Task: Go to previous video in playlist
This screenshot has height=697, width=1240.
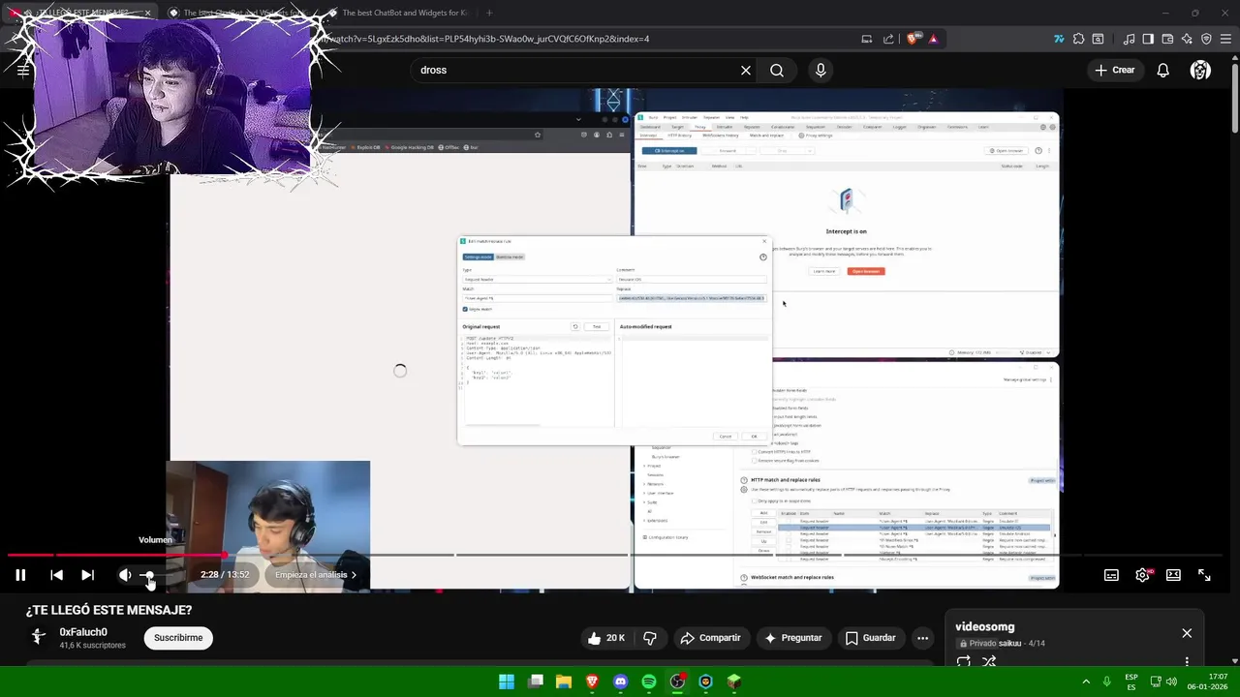Action: (x=56, y=575)
